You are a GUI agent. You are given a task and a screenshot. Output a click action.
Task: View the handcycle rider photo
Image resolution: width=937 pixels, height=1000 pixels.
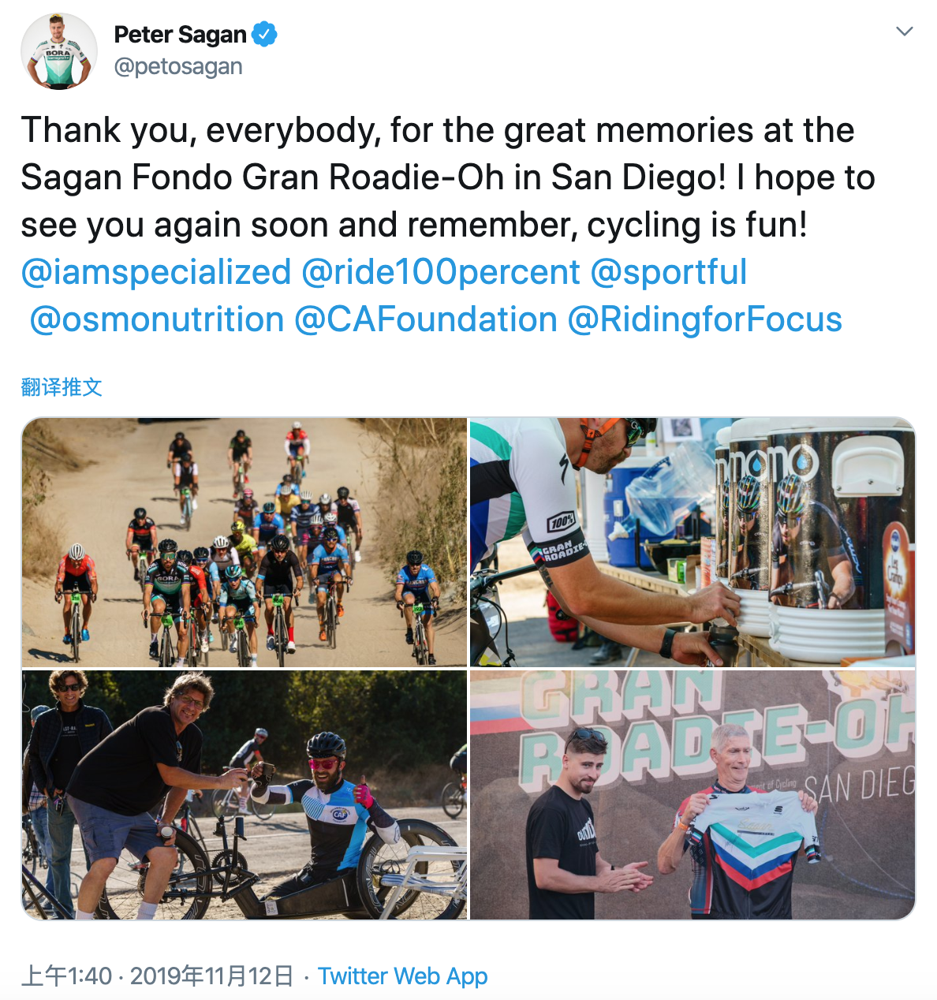245,795
